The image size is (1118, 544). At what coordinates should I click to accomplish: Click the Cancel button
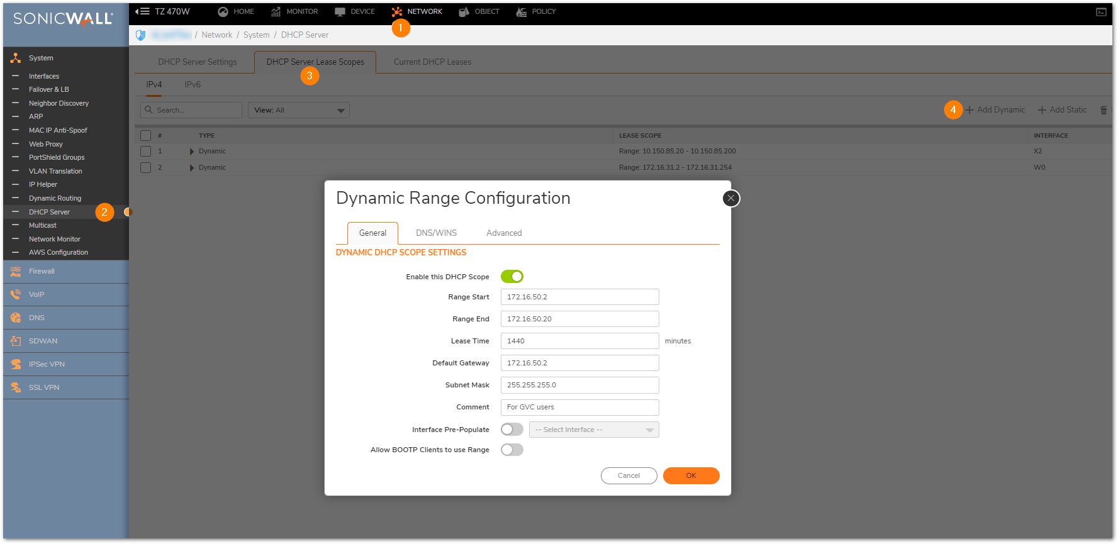(x=629, y=476)
